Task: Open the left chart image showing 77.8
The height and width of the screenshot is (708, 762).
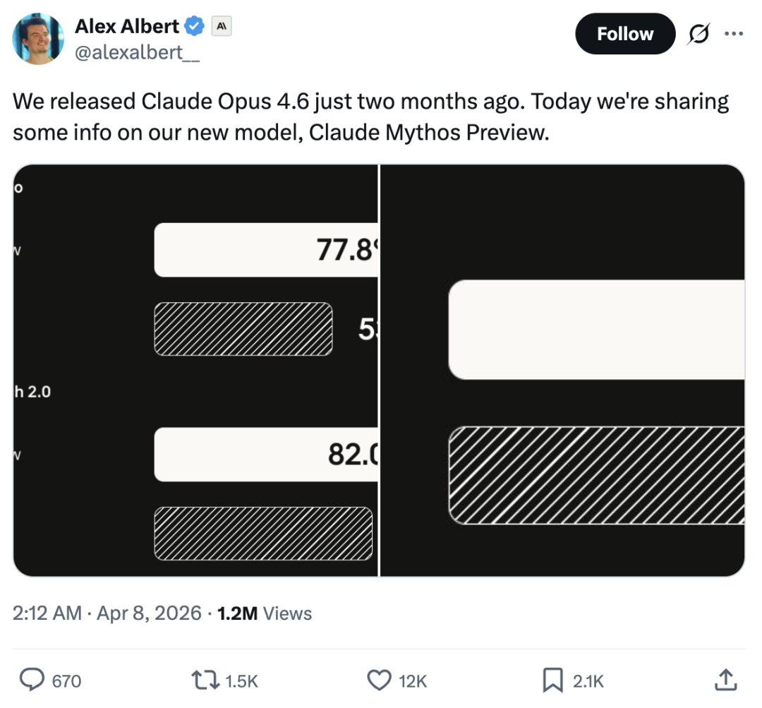Action: pos(195,371)
